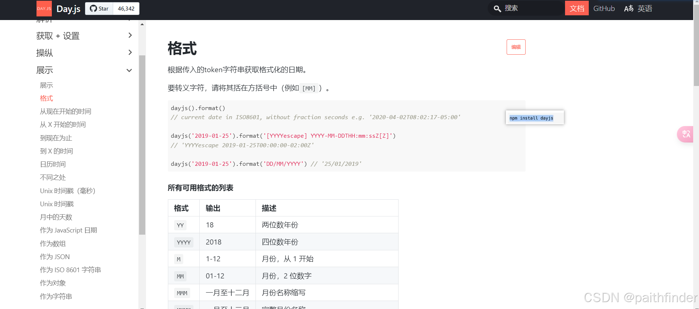
Task: Open the 操纵 sidebar category
Action: [45, 53]
